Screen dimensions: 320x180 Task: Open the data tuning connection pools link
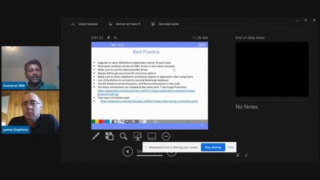149,101
